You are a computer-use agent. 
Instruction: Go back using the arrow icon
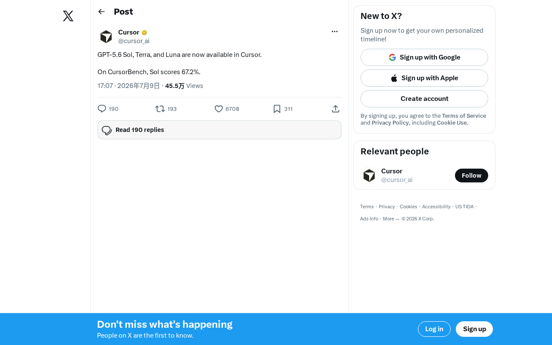pos(101,12)
